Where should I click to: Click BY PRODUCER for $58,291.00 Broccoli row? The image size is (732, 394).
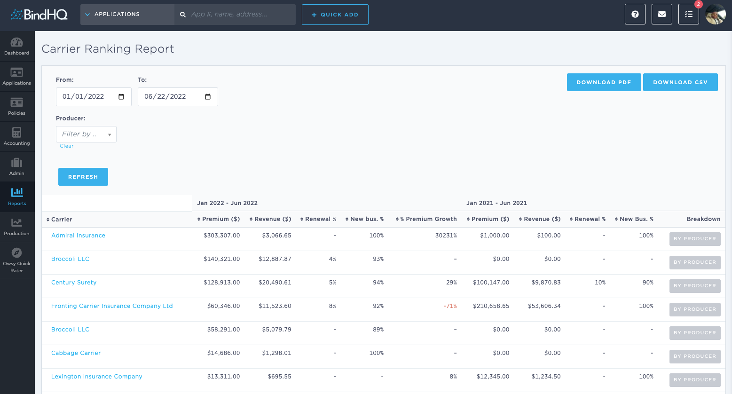(x=695, y=333)
